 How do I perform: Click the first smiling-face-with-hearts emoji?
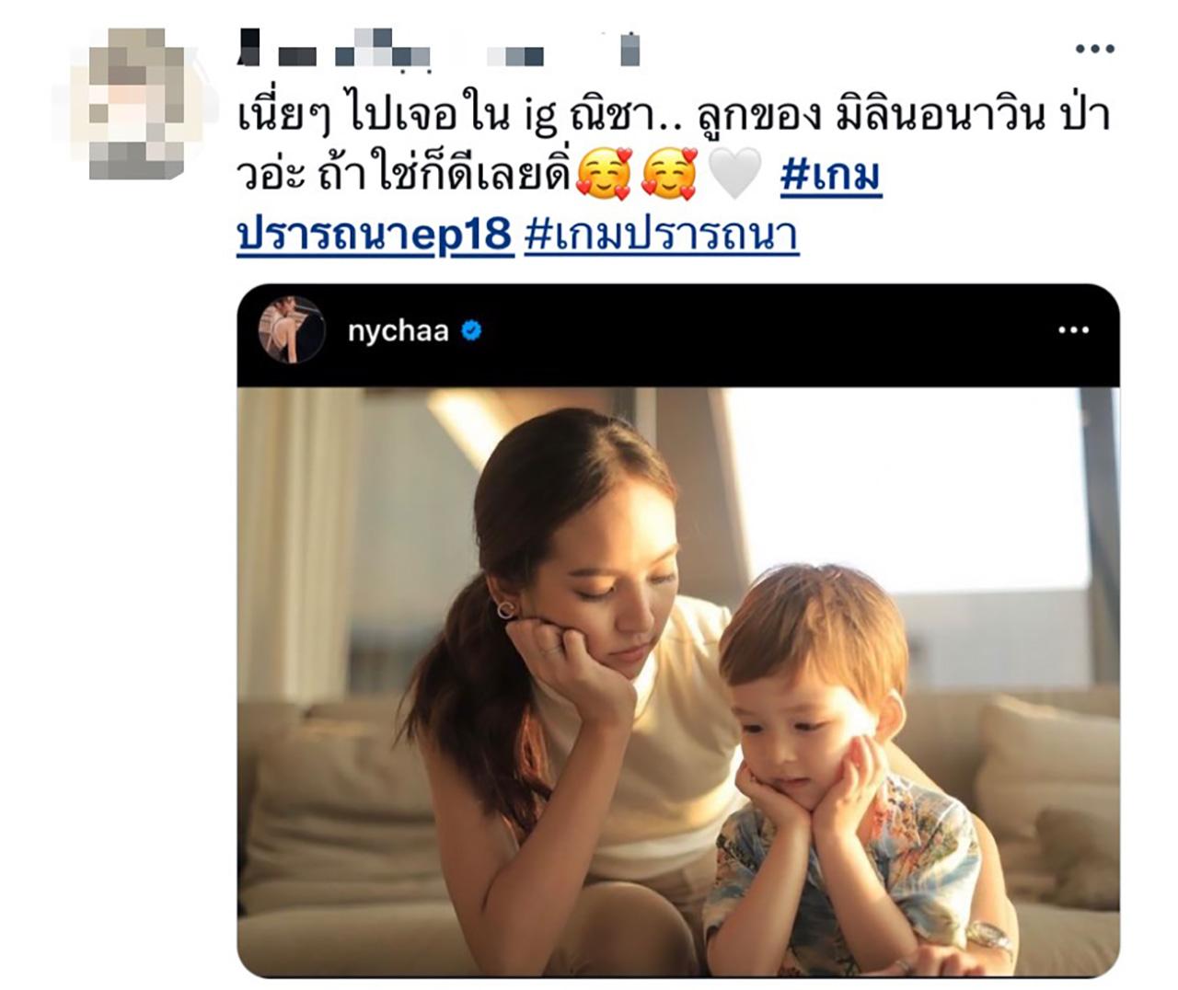point(604,174)
